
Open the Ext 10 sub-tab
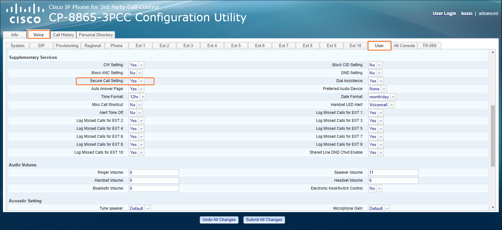click(x=355, y=45)
